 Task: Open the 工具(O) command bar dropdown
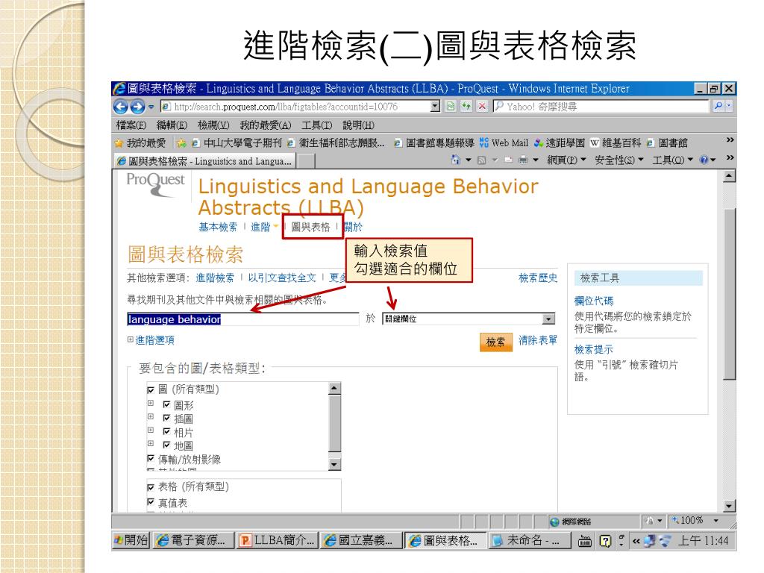pyautogui.click(x=672, y=160)
